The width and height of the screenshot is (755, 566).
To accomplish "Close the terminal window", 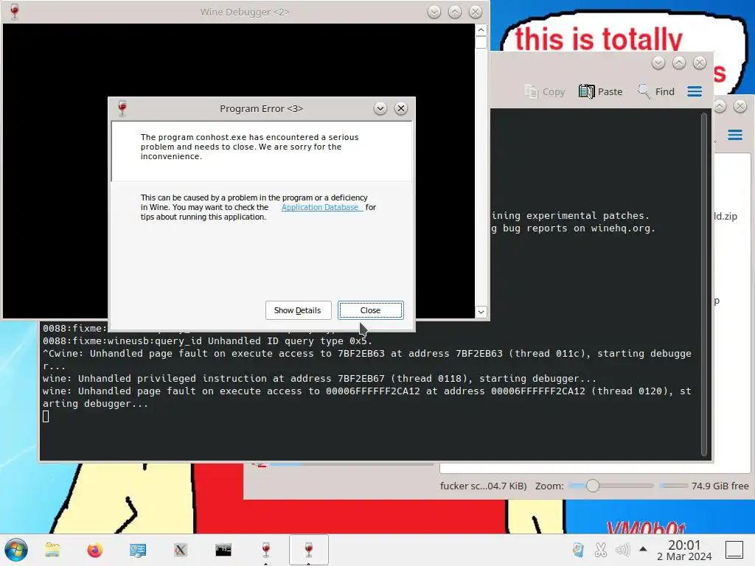I will (x=700, y=63).
